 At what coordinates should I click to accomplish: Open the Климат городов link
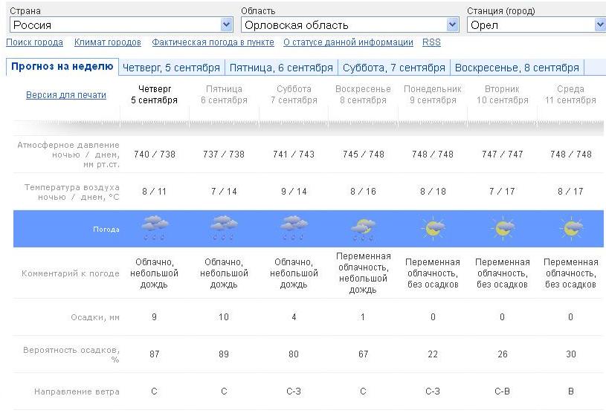(x=108, y=42)
